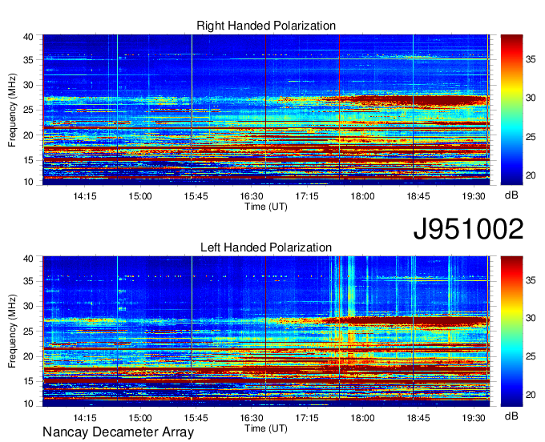This screenshot has width=545, height=442.
Task: Click 15 MHz tick on Right Handed frequency axis
Action: coord(28,160)
